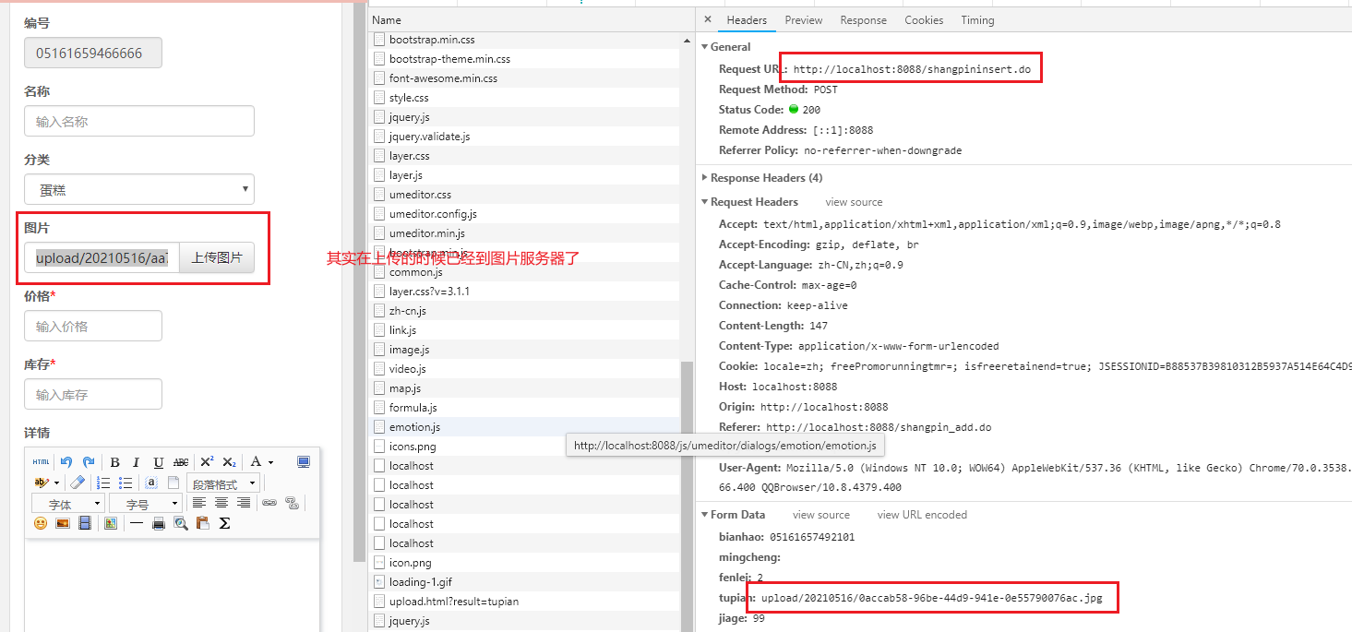Switch editor to fullscreen mode

(304, 462)
